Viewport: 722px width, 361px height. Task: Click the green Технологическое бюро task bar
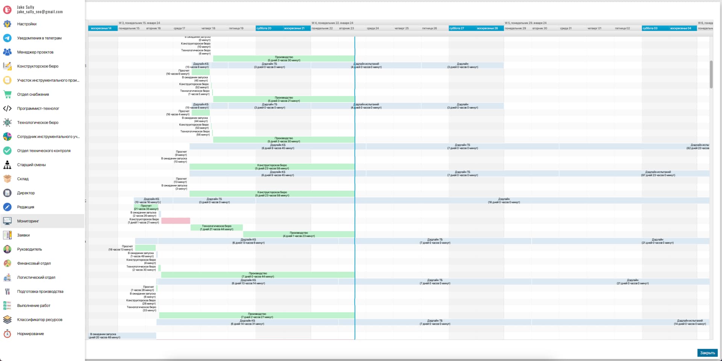[217, 227]
